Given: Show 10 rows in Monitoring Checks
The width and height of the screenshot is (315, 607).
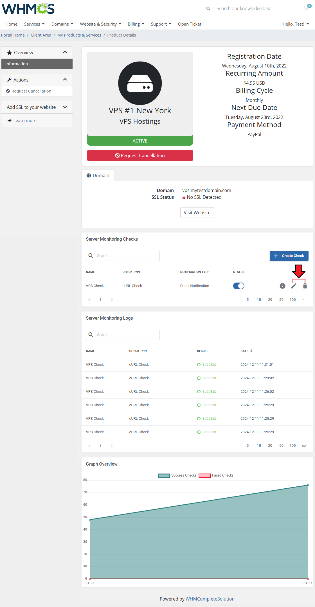Looking at the screenshot, I should pyautogui.click(x=259, y=300).
